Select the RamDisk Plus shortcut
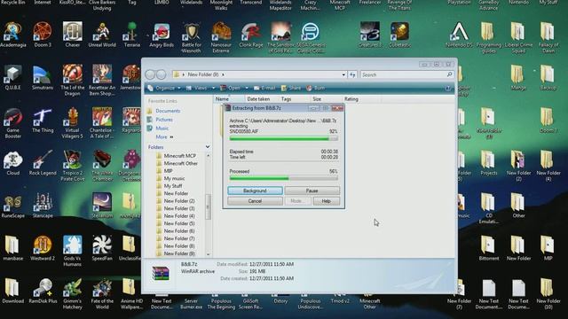 coord(43,291)
